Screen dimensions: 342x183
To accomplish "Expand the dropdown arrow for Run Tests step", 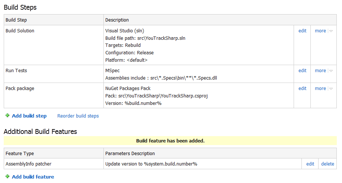I will [x=331, y=71].
